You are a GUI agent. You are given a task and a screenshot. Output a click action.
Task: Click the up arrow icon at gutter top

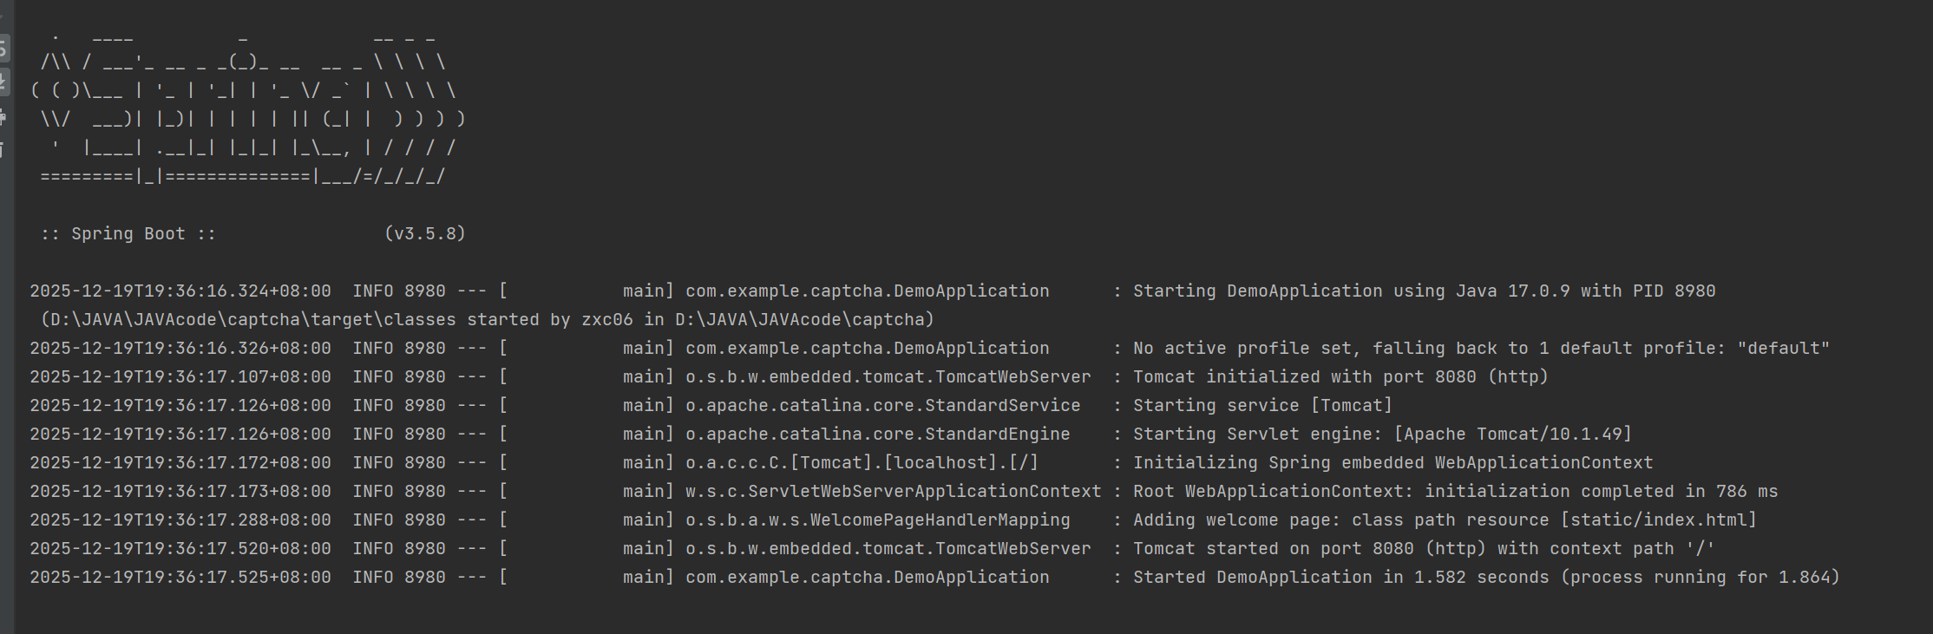point(3,15)
